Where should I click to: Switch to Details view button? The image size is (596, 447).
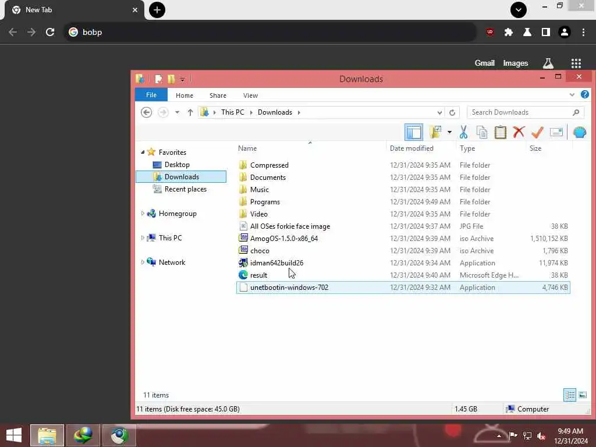[569, 395]
